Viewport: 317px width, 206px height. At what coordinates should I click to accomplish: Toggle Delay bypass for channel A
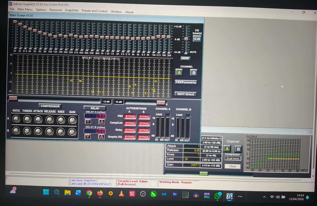pyautogui.click(x=130, y=130)
